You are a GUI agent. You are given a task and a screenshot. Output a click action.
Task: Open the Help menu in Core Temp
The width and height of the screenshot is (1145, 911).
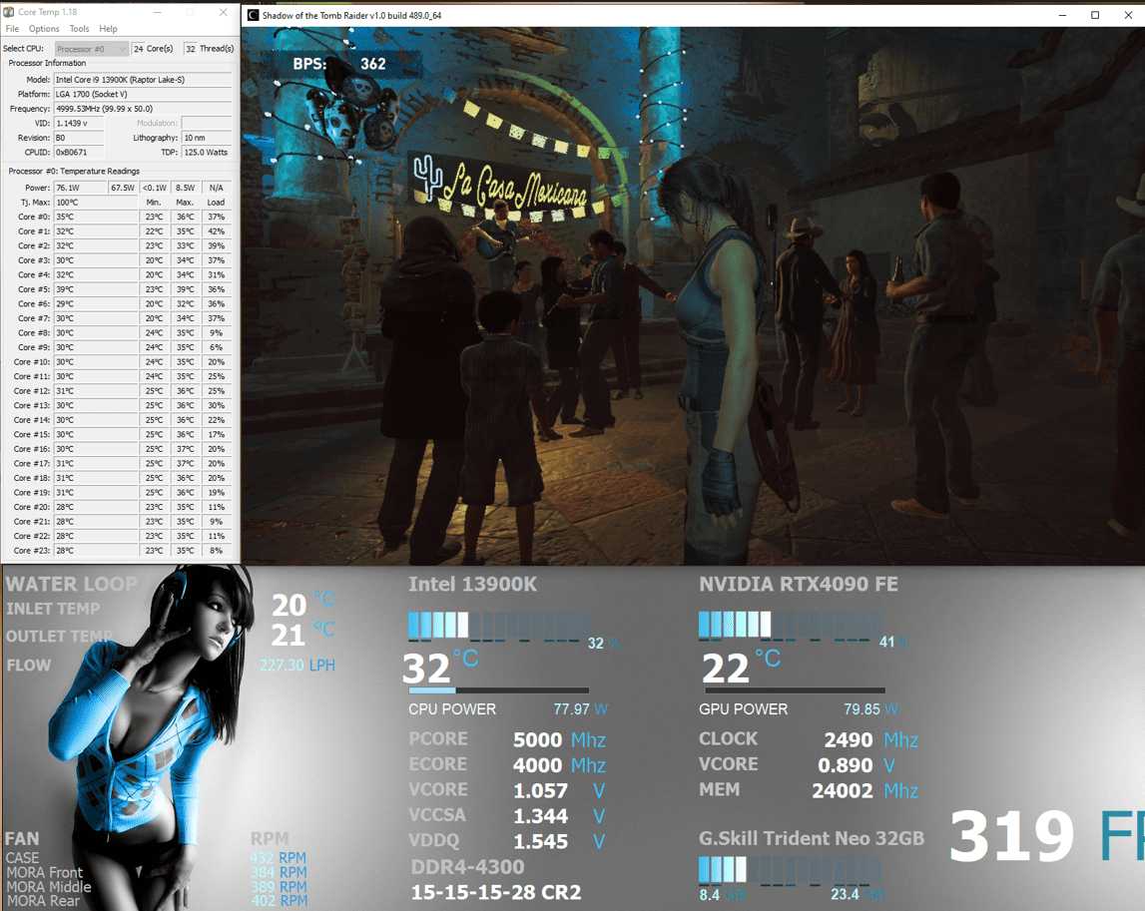tap(108, 29)
